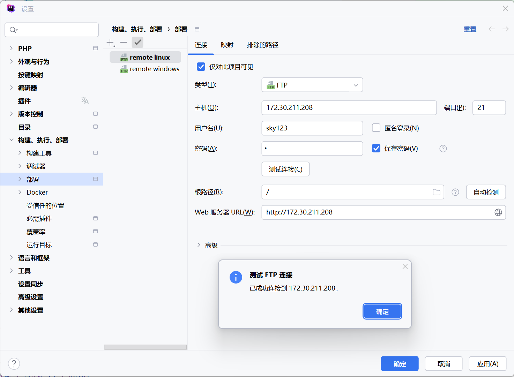Viewport: 514px width, 377px height.
Task: Click the 测试连接 button
Action: pos(285,169)
